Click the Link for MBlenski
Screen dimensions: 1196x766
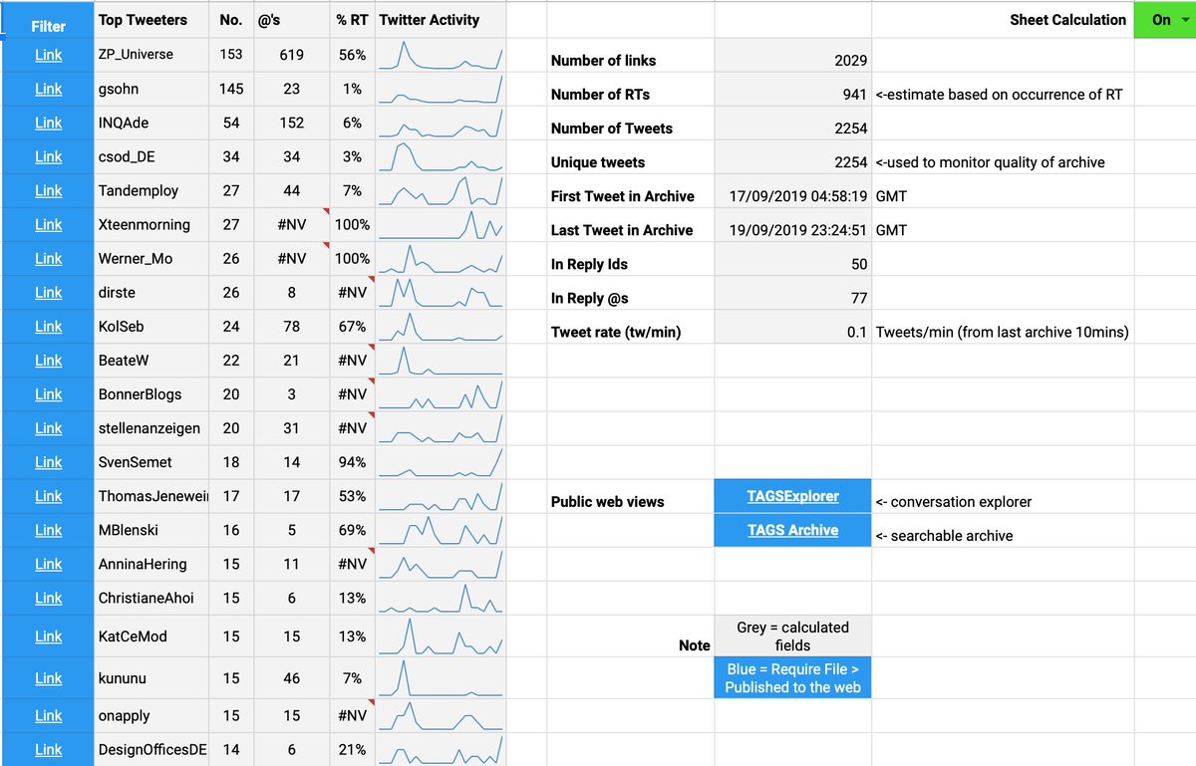click(x=48, y=530)
